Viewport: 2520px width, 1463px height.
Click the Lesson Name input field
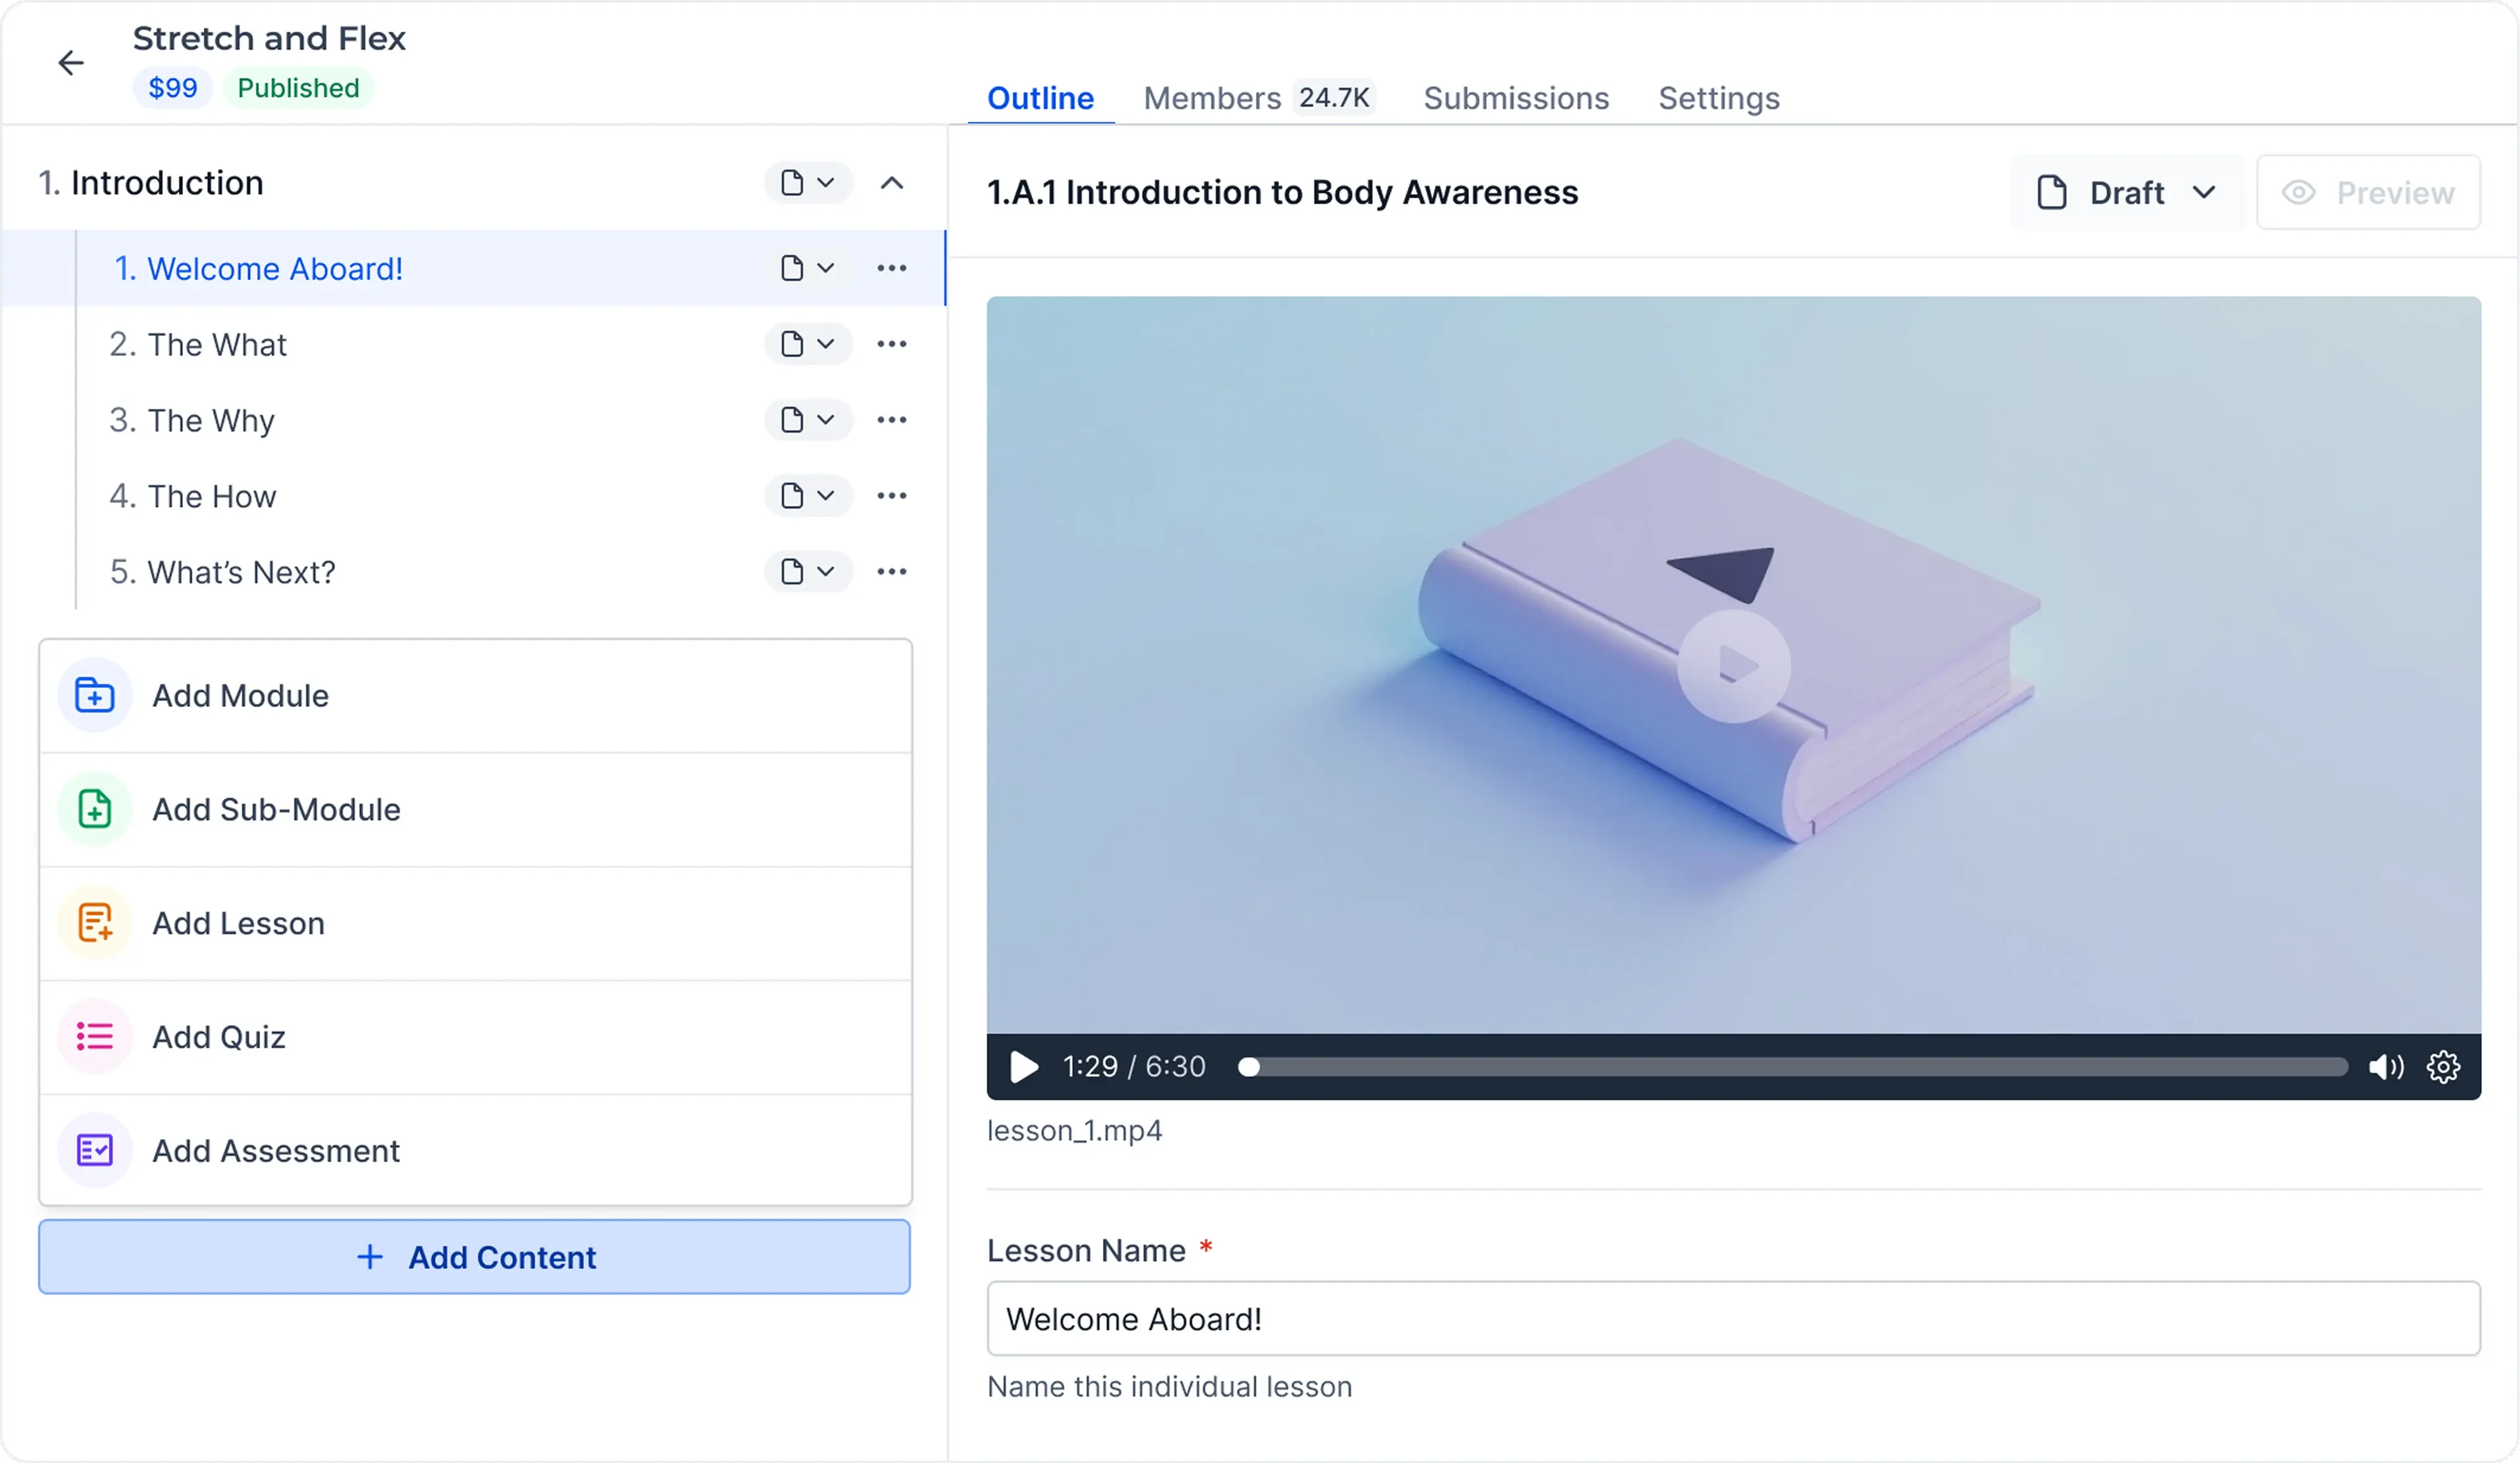coord(1732,1319)
